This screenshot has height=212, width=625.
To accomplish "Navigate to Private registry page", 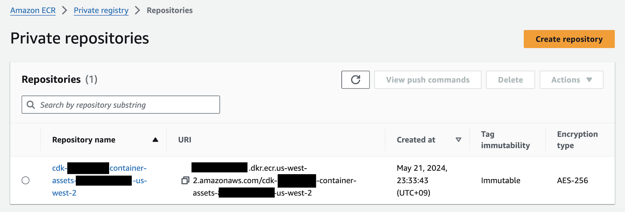I will [101, 10].
